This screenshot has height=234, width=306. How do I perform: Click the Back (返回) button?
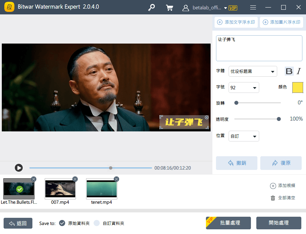click(x=18, y=223)
